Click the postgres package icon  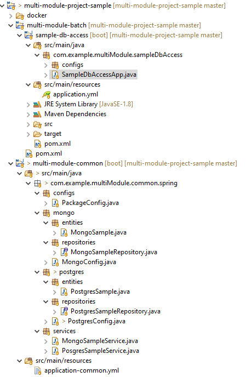click(46, 272)
